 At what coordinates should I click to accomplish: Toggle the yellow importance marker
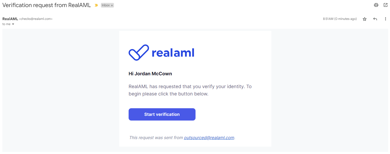point(96,5)
